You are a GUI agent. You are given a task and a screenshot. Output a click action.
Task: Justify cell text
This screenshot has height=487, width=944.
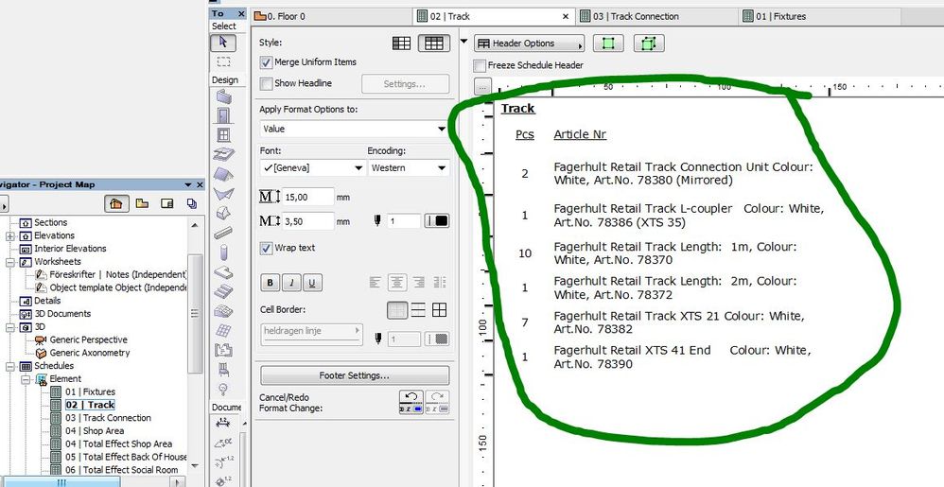coord(440,282)
